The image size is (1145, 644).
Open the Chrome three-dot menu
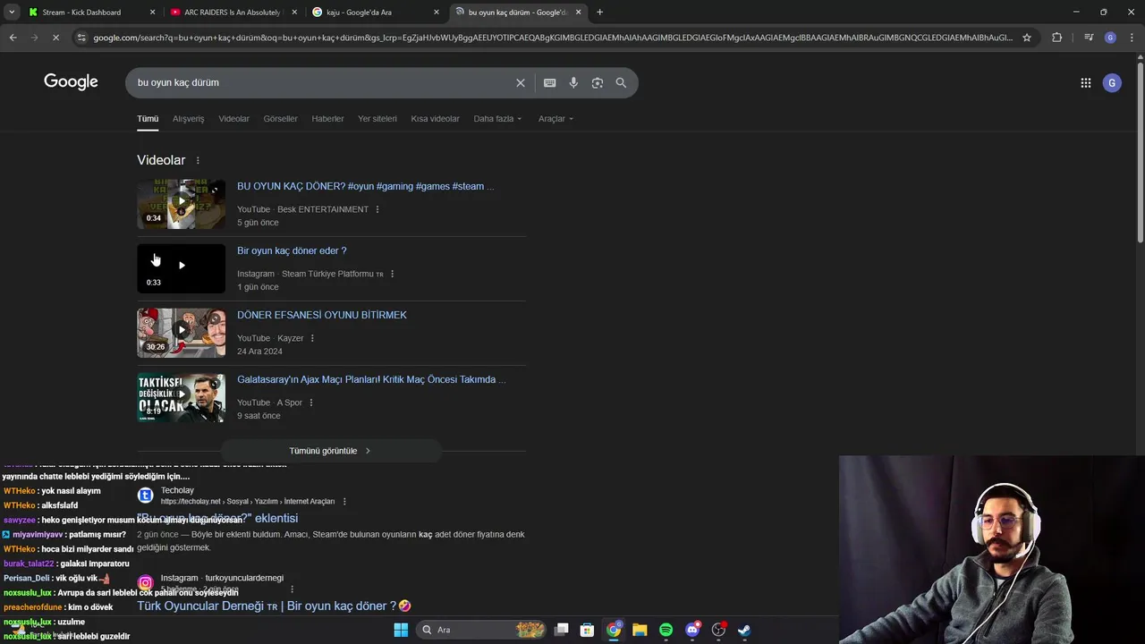point(1131,38)
